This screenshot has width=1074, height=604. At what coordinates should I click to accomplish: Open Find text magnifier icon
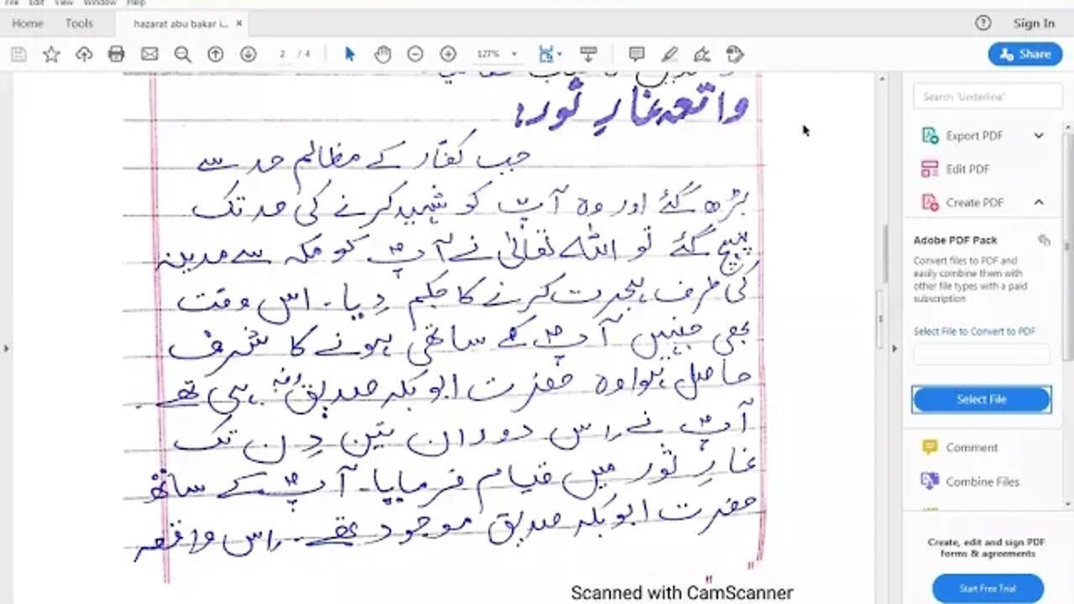[182, 55]
